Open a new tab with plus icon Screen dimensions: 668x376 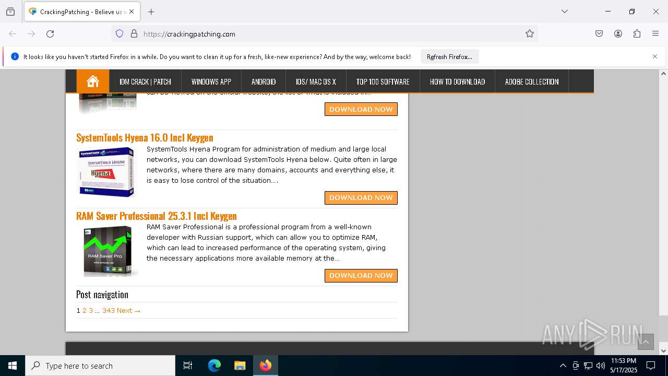click(x=151, y=11)
